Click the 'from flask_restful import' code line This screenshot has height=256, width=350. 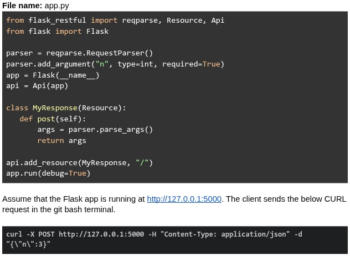[x=115, y=21]
